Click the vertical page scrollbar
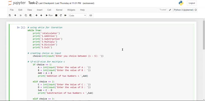This screenshot has height=101, width=205. tap(204, 35)
